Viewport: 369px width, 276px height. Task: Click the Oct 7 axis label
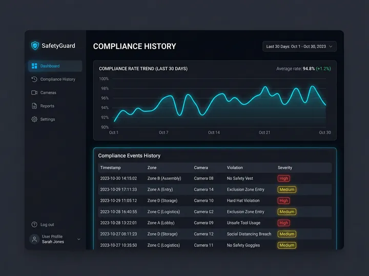(163, 132)
